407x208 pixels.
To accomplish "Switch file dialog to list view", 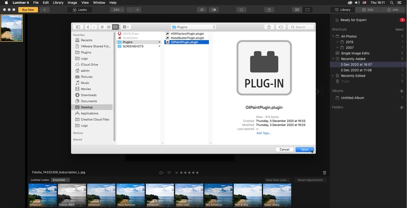I will pyautogui.click(x=109, y=27).
